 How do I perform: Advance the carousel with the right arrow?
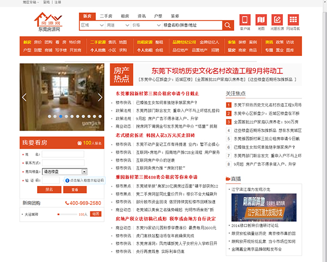pos(100,98)
